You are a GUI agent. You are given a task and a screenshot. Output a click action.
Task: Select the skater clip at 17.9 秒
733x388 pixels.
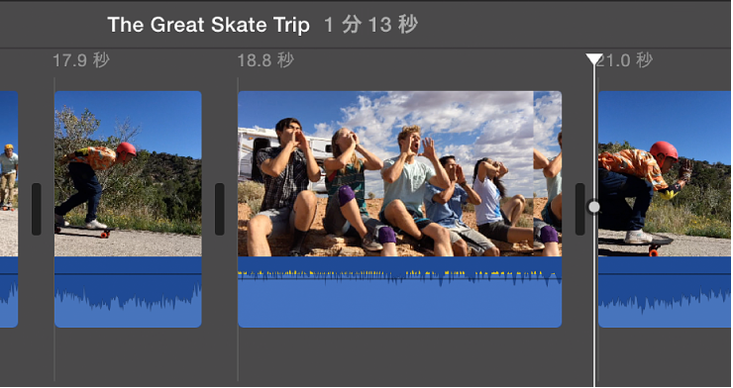click(x=128, y=173)
